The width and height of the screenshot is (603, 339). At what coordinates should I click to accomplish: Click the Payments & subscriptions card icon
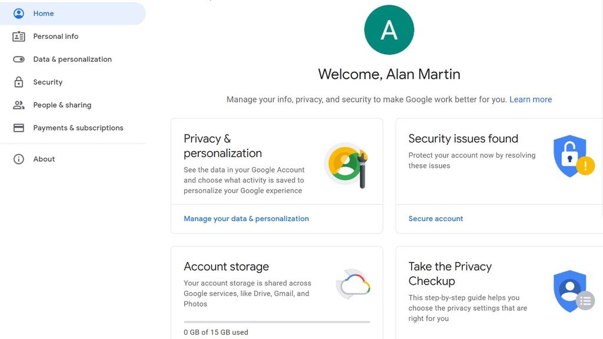coord(19,128)
